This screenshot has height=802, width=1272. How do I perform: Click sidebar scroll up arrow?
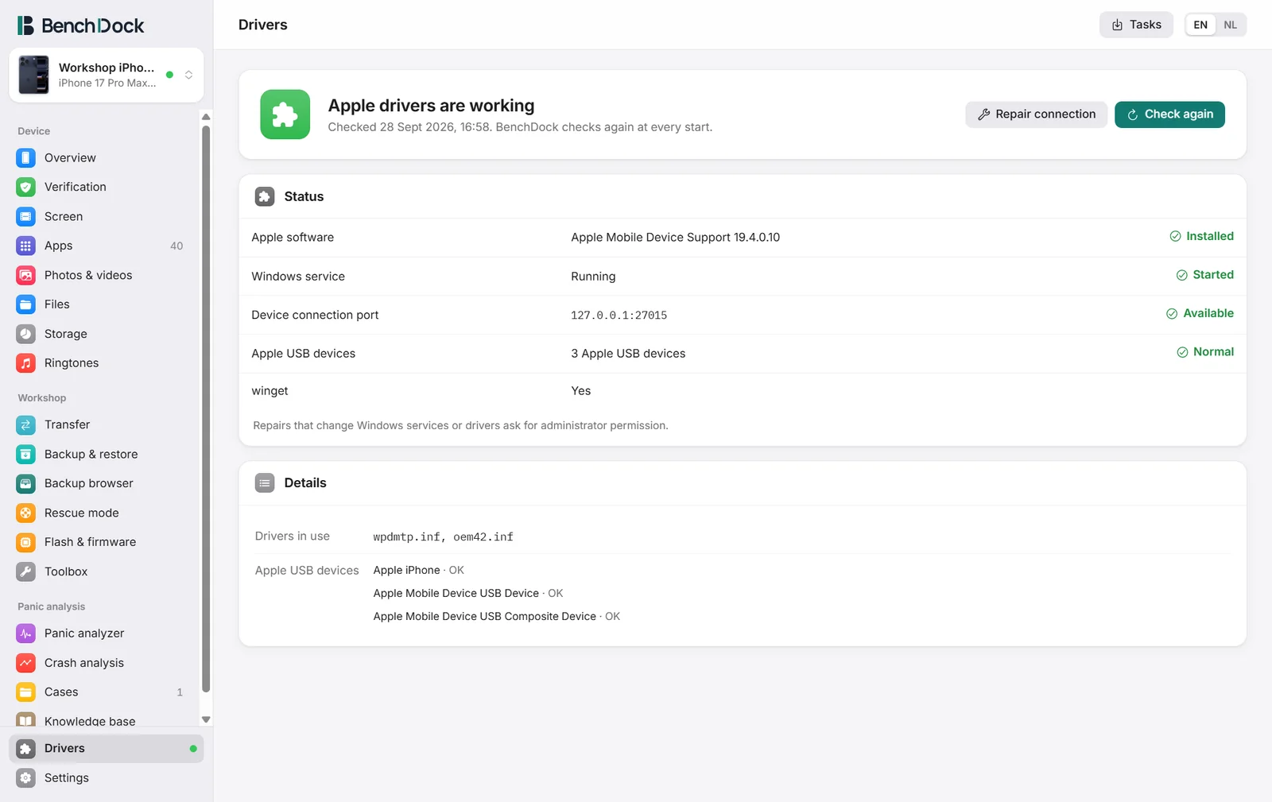pyautogui.click(x=206, y=117)
